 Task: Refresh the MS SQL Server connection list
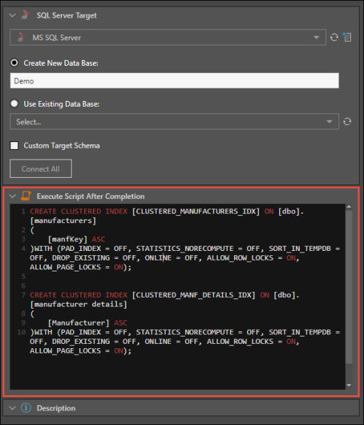[334, 37]
